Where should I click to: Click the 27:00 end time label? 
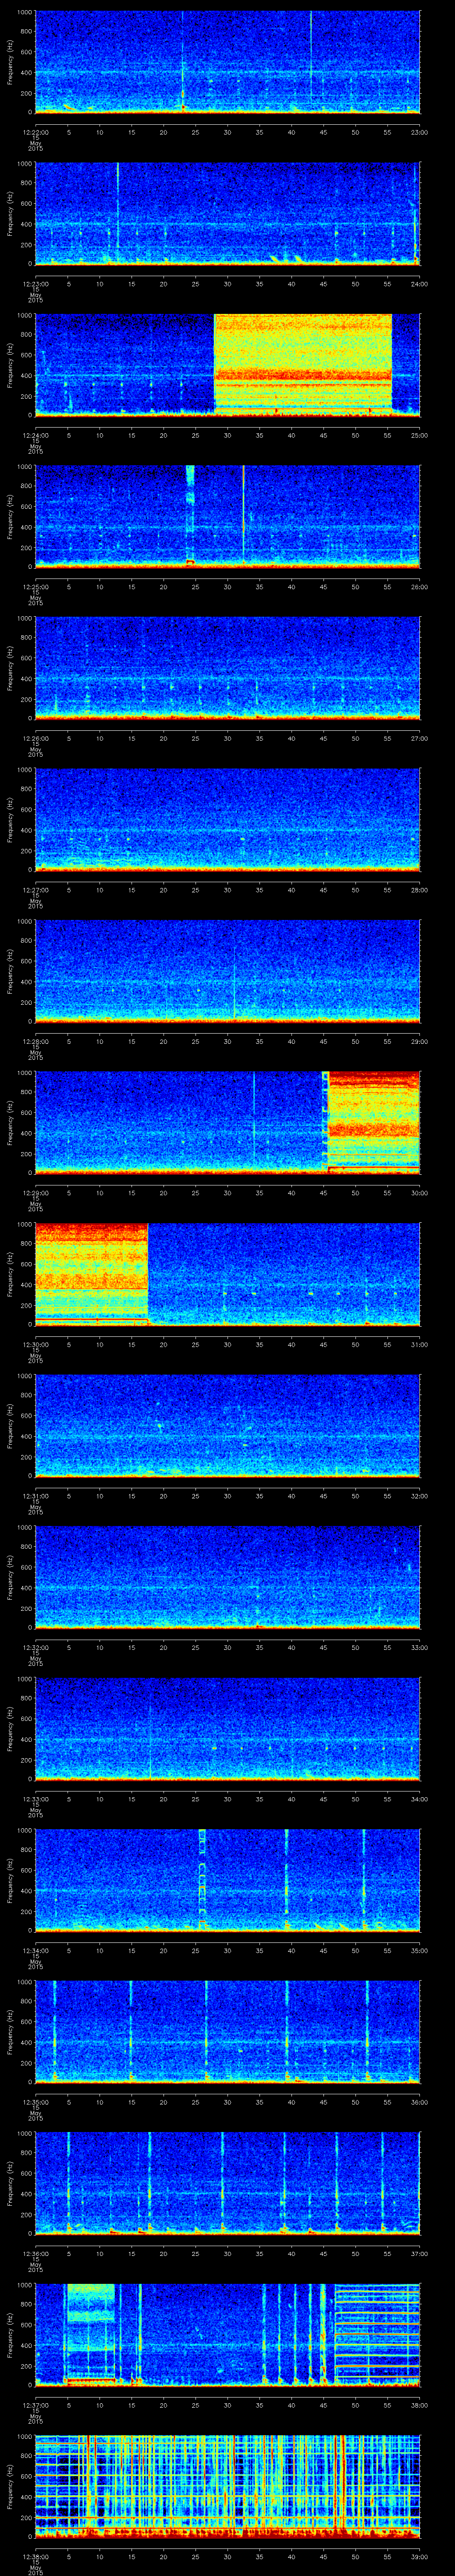[x=419, y=738]
